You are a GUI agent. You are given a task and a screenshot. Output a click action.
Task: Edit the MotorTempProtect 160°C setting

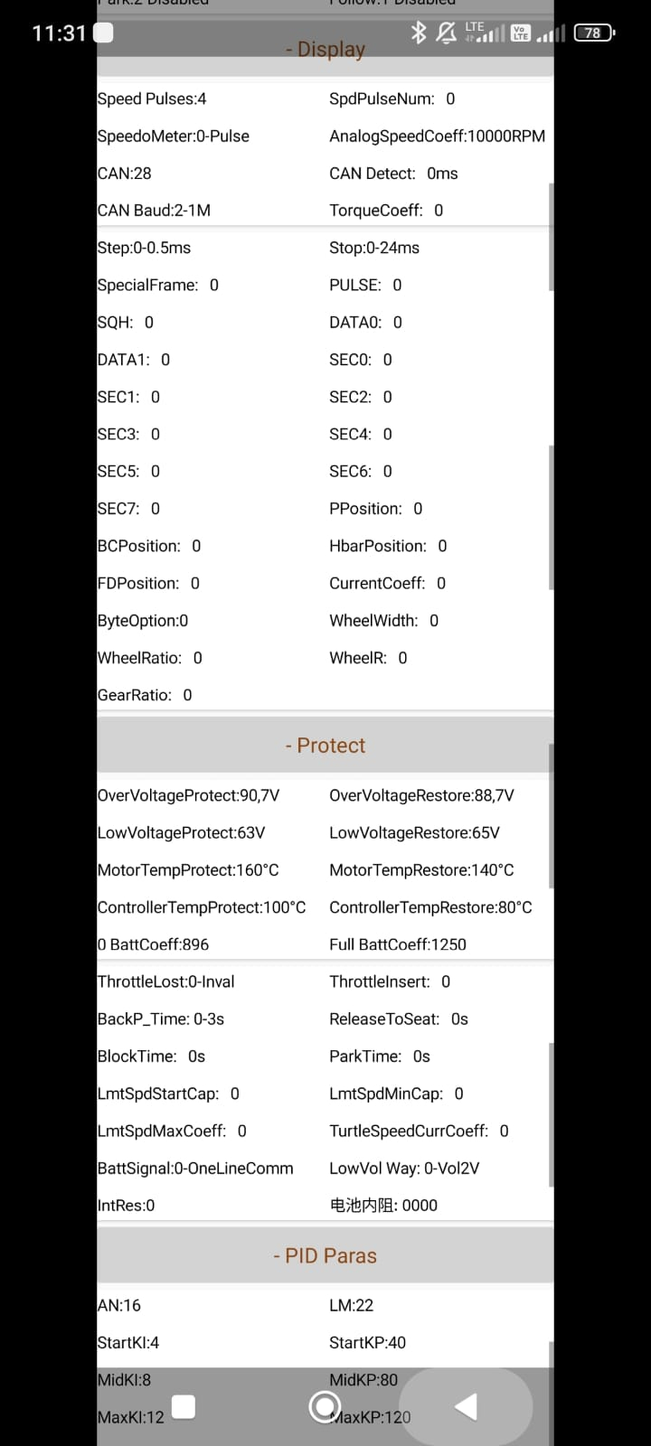(188, 870)
